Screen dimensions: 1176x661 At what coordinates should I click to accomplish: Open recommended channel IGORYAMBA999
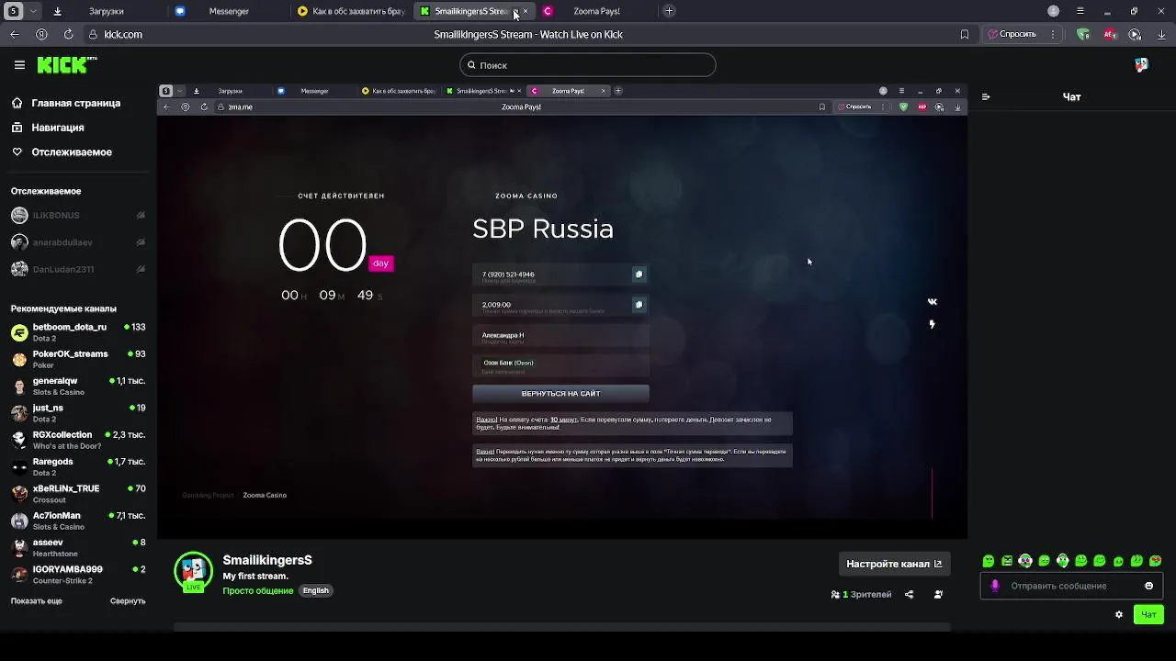click(78, 575)
